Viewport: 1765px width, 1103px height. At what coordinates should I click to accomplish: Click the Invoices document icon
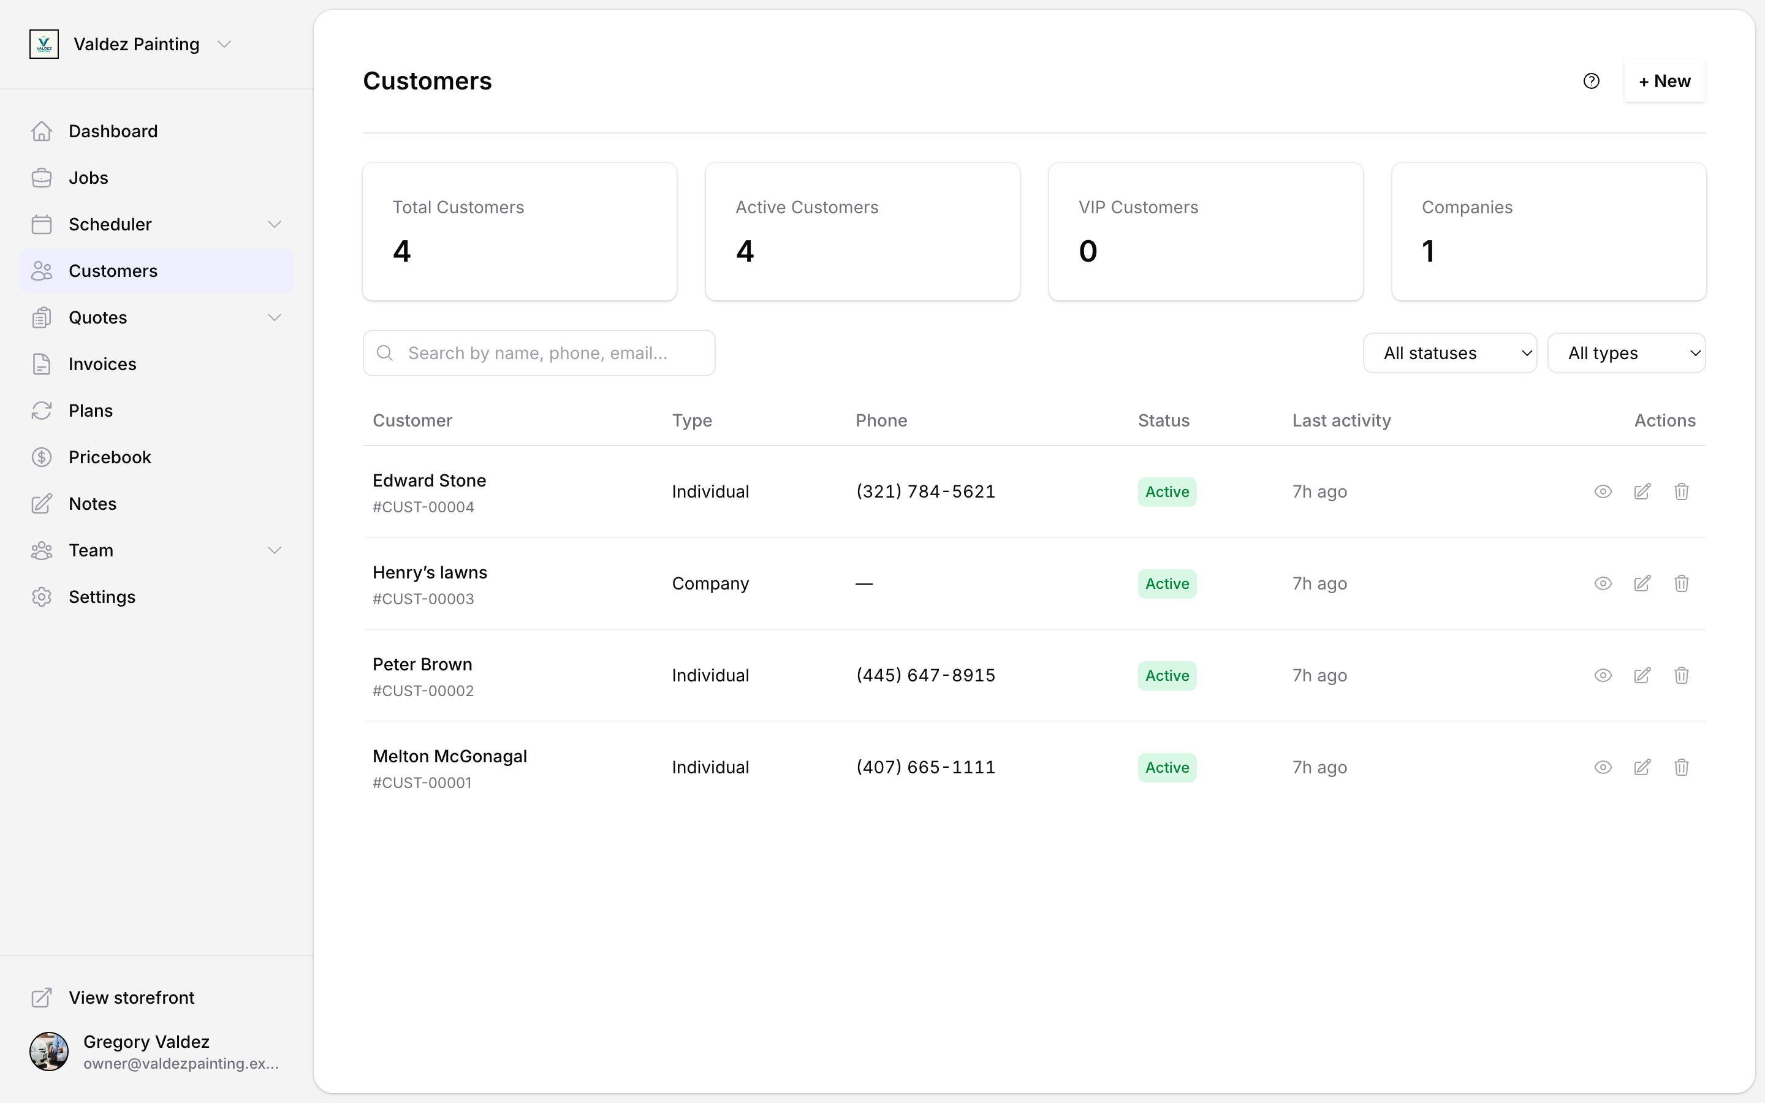42,364
